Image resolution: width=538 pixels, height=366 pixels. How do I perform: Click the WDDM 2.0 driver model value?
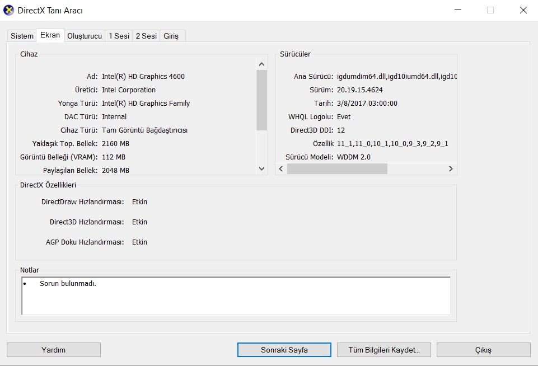coord(354,157)
